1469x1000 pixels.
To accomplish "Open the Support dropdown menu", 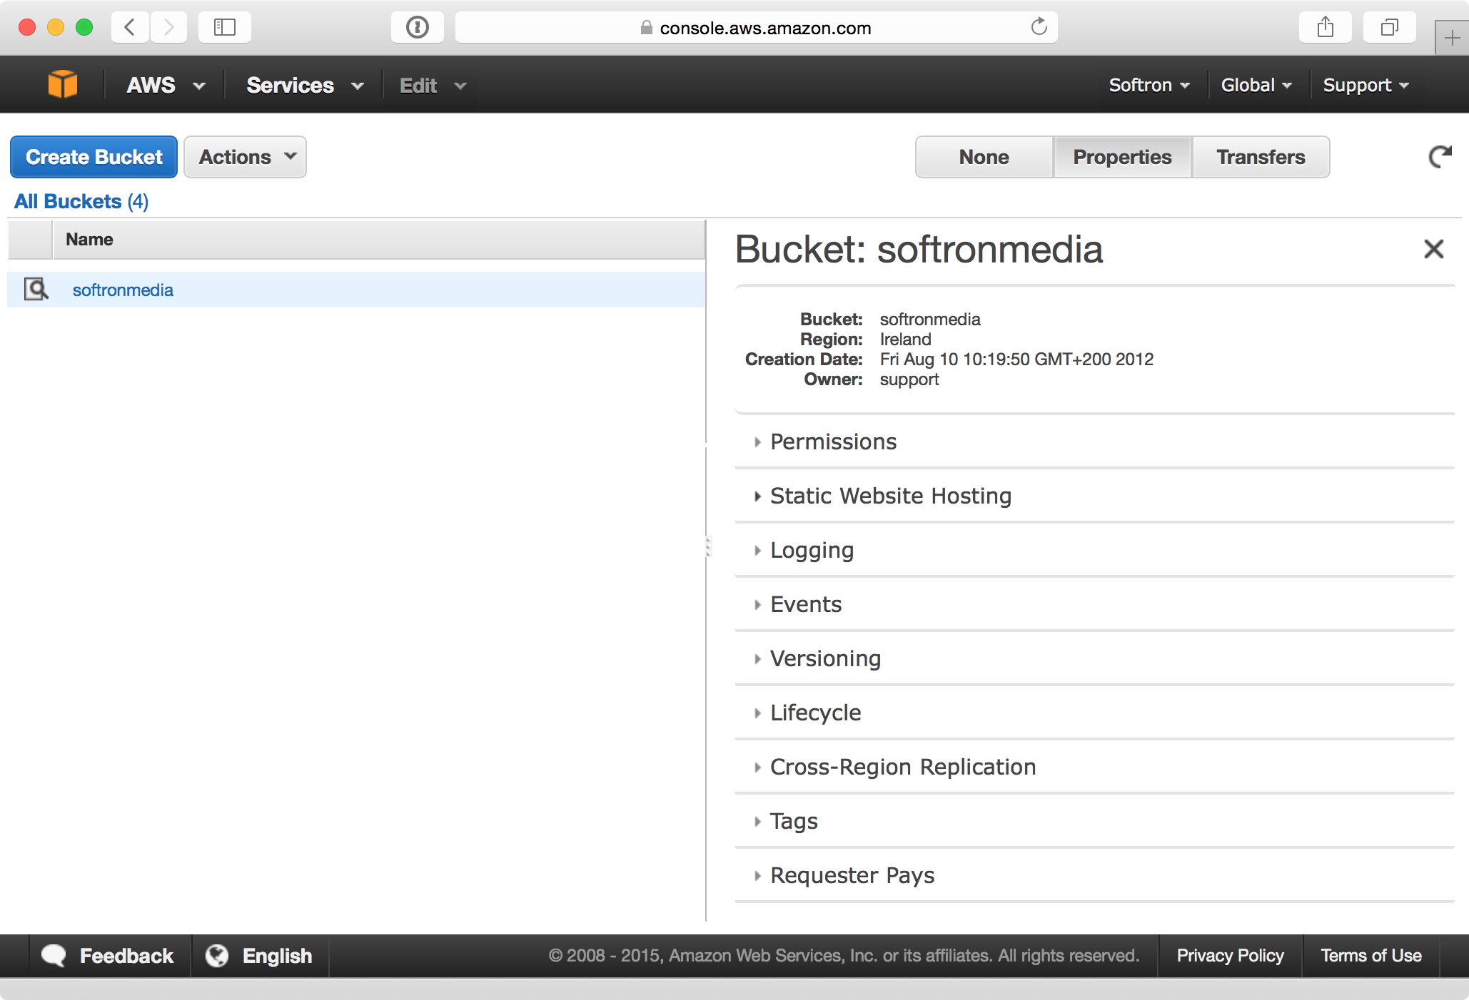I will click(x=1365, y=86).
